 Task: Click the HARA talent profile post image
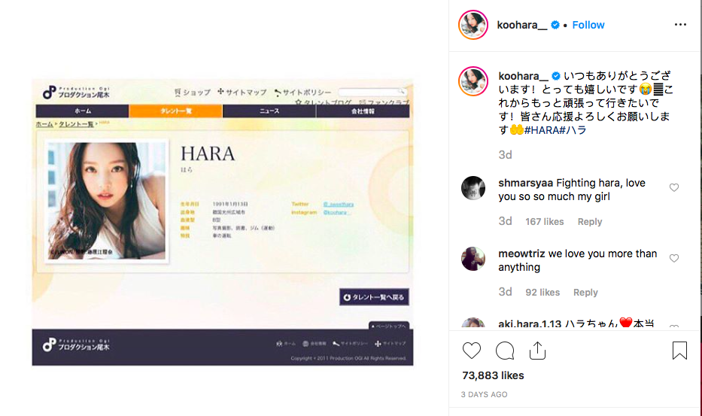coord(223,223)
